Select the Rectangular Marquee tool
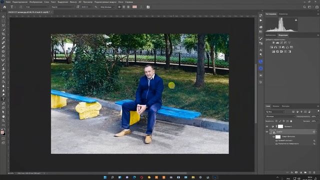Viewport: 320px width, 180px height. tap(3, 21)
